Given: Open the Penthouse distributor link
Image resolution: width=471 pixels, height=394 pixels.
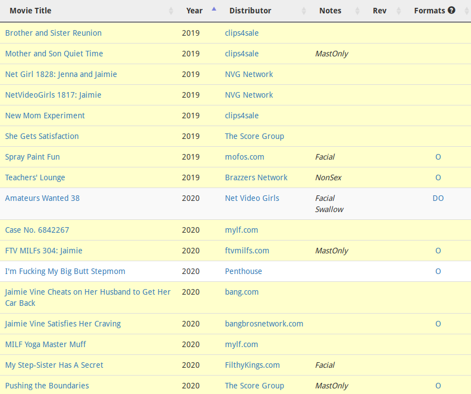Looking at the screenshot, I should point(243,271).
